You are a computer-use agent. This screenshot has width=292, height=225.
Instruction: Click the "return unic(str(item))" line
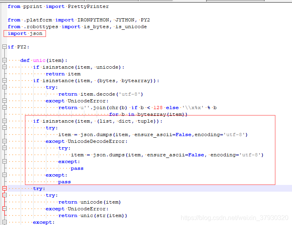(93, 215)
